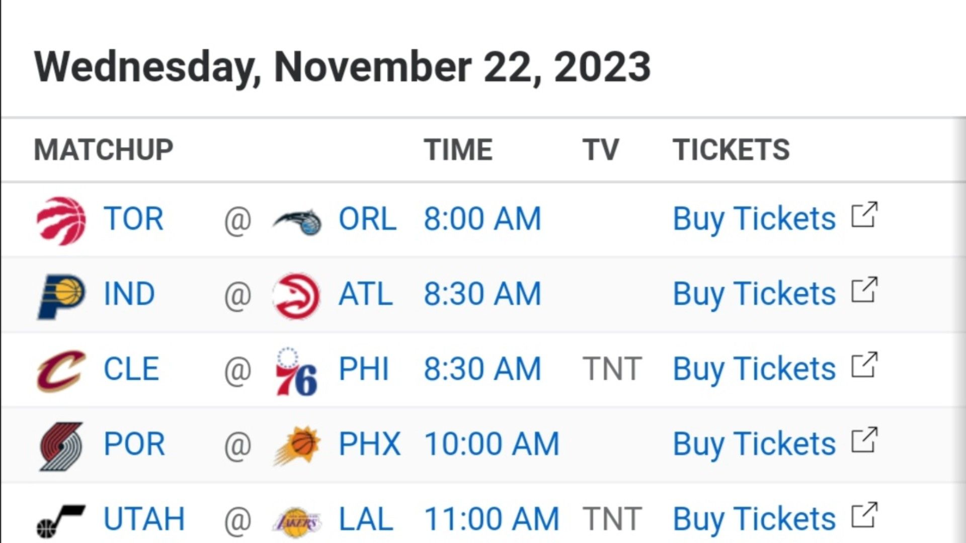Open the 10:00 AM game time link
Image resolution: width=966 pixels, height=543 pixels.
492,444
